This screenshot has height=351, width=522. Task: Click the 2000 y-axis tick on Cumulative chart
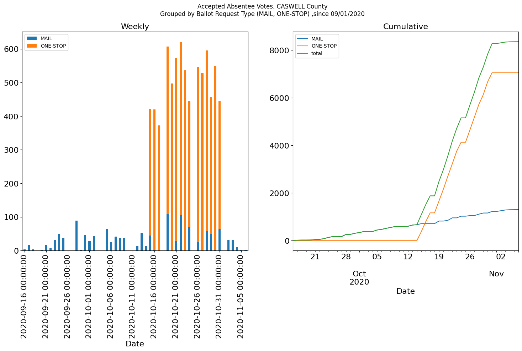click(280, 193)
